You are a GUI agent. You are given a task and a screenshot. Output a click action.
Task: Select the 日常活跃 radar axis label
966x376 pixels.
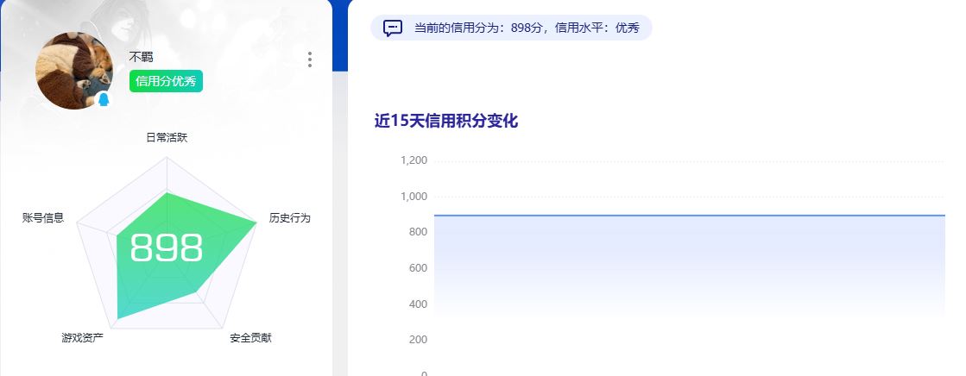(167, 138)
